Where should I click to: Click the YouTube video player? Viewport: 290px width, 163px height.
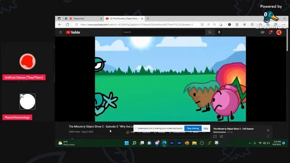(x=170, y=79)
